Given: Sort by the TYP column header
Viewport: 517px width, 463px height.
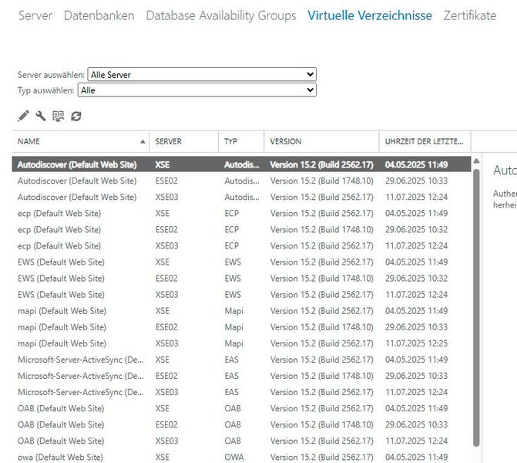Looking at the screenshot, I should [x=241, y=141].
